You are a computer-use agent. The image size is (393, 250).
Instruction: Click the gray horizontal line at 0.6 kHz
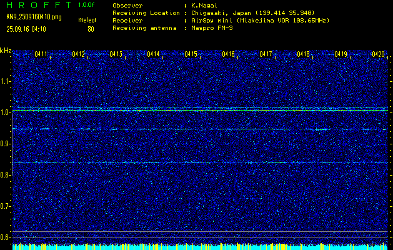[x=201, y=237]
